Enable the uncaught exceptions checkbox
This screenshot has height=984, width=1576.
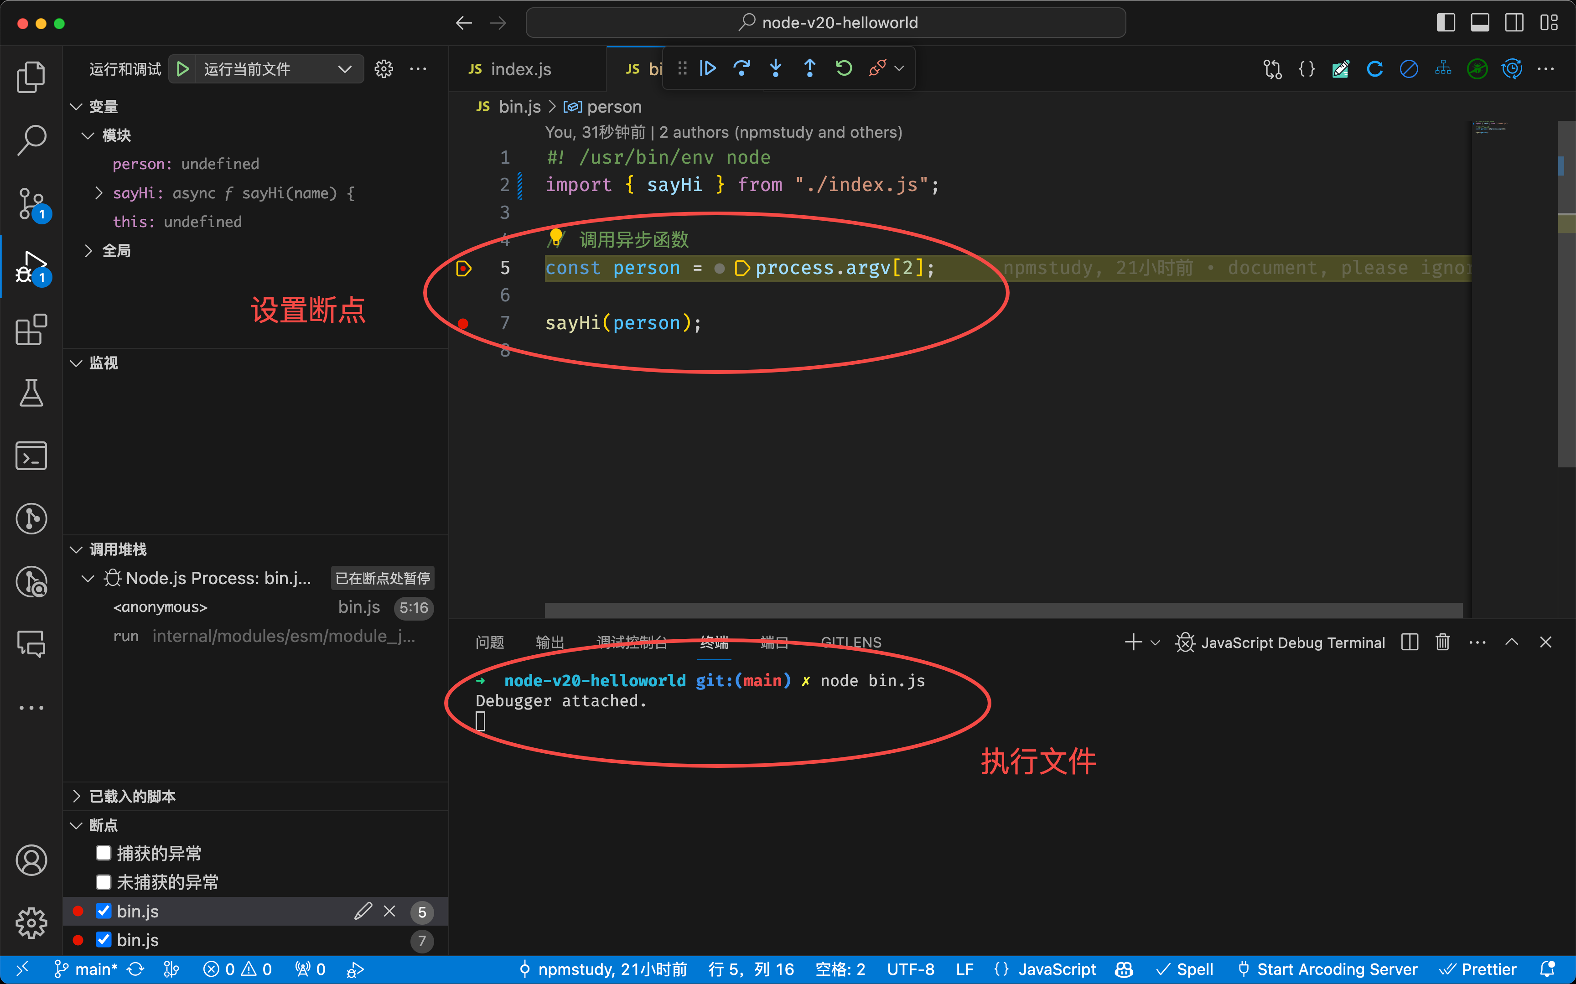click(x=104, y=882)
